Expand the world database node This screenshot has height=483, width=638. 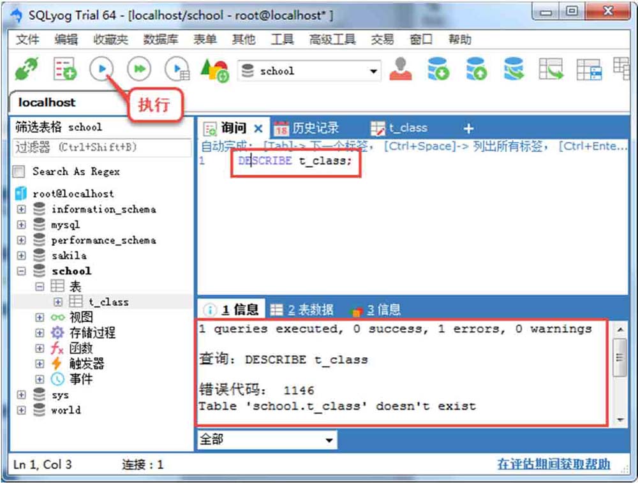click(21, 410)
